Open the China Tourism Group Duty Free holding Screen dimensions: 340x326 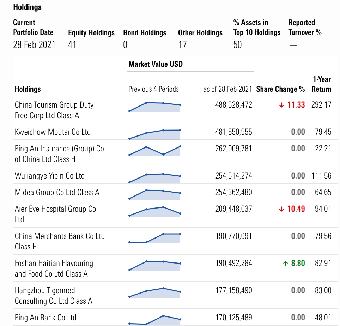[x=54, y=110]
